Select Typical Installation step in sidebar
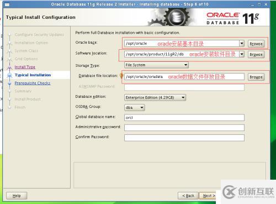This screenshot has height=204, width=276. 33,75
